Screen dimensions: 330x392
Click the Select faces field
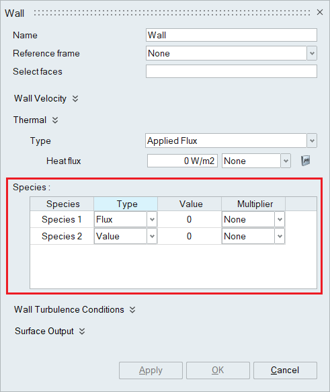click(231, 71)
